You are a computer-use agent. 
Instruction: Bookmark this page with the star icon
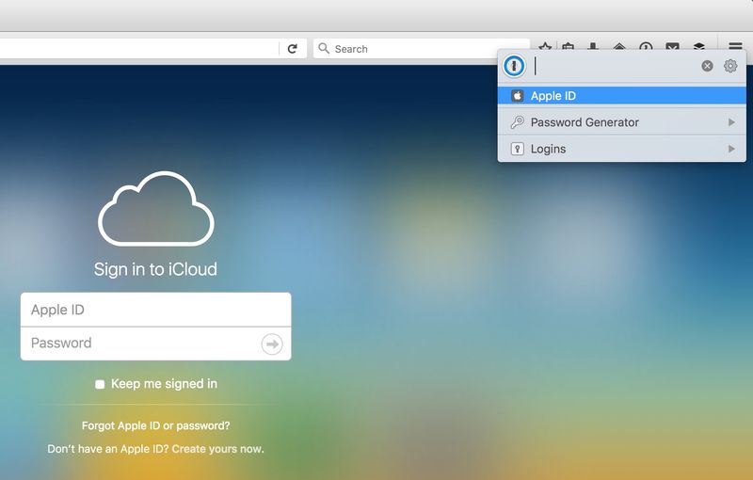point(545,47)
